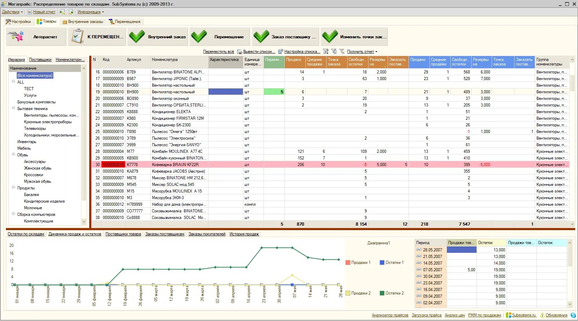Click the first export icon after Новый отчет

(x=62, y=12)
